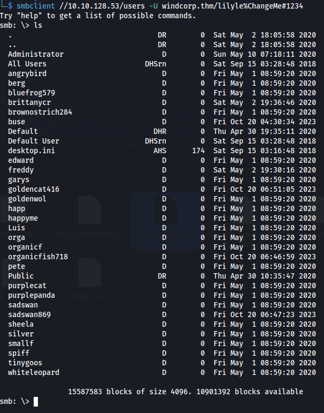The image size is (324, 413).
Task: Click the Default User DHSrn attribute
Action: pos(156,141)
